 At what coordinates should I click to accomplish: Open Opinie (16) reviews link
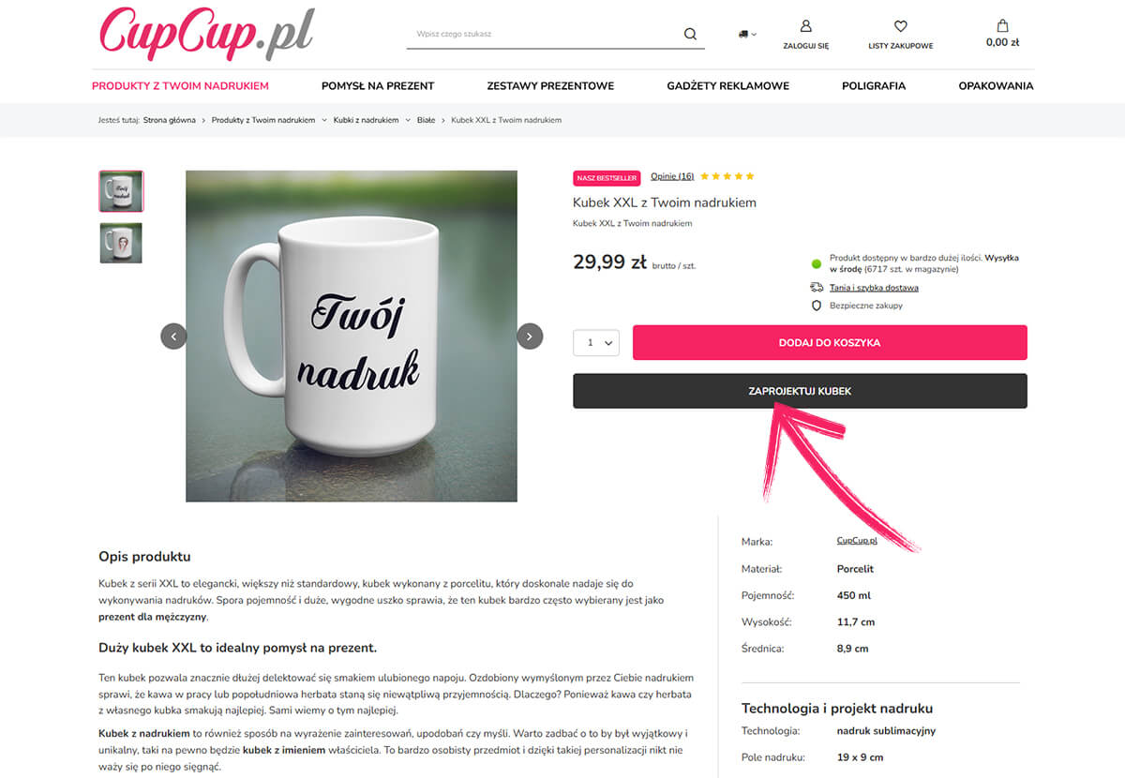point(672,176)
